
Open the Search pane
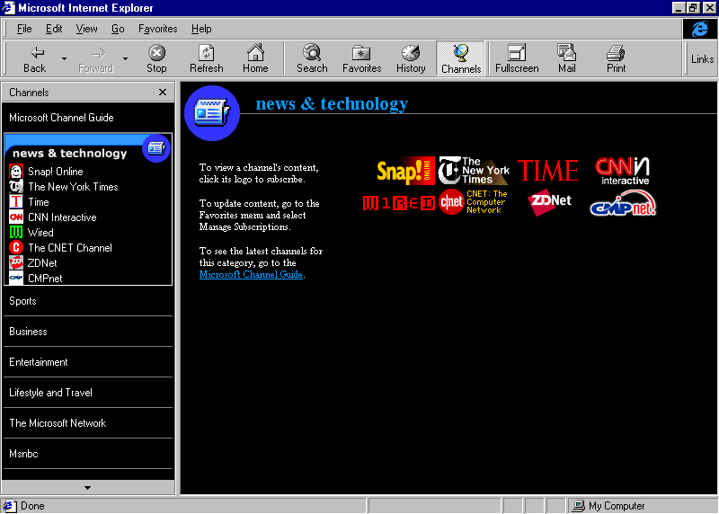point(312,58)
